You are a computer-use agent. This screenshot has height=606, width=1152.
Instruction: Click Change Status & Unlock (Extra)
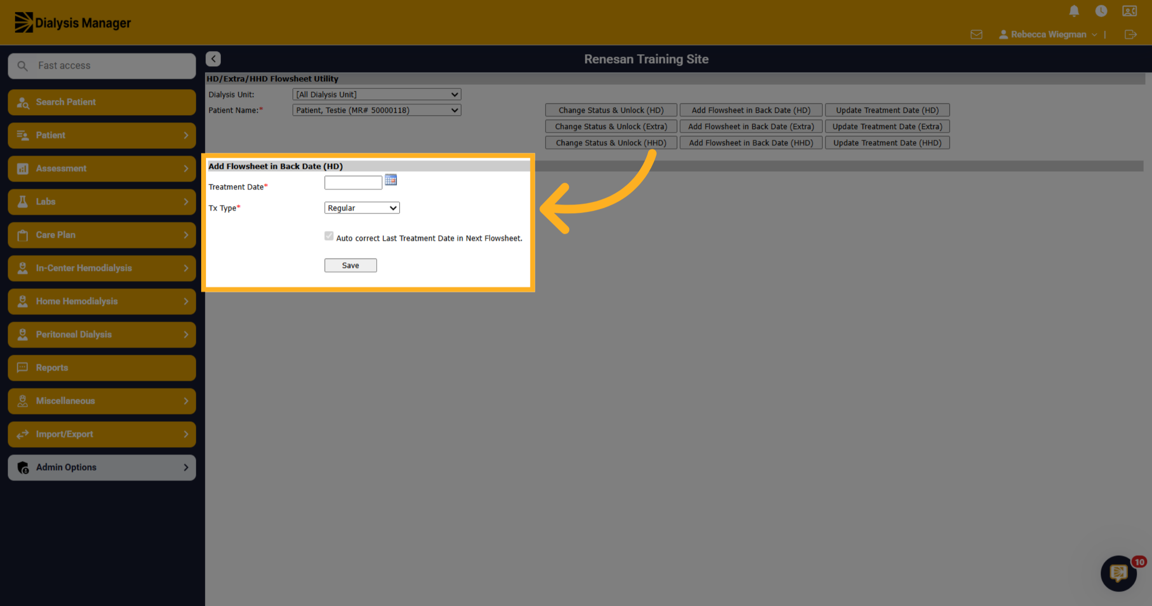tap(611, 127)
